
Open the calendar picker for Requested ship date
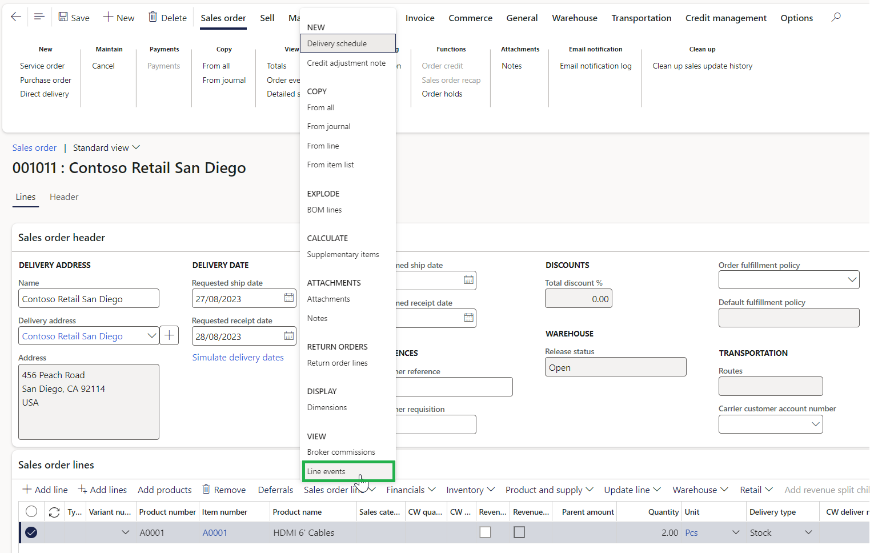(x=288, y=298)
